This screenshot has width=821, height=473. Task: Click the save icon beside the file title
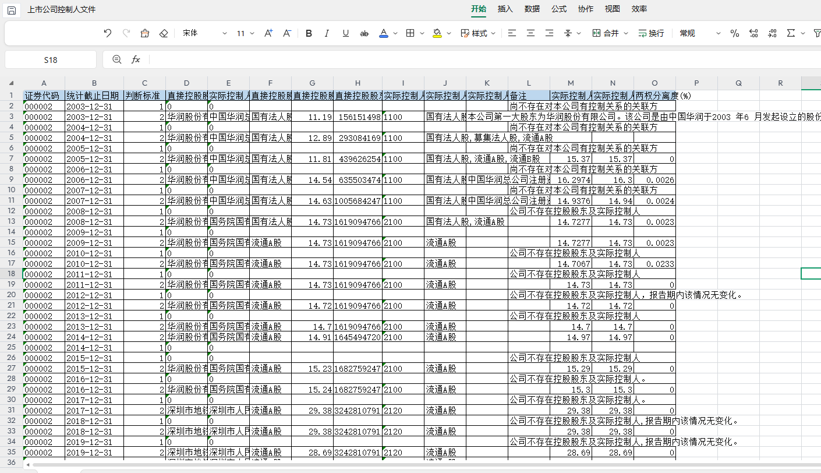(x=12, y=10)
